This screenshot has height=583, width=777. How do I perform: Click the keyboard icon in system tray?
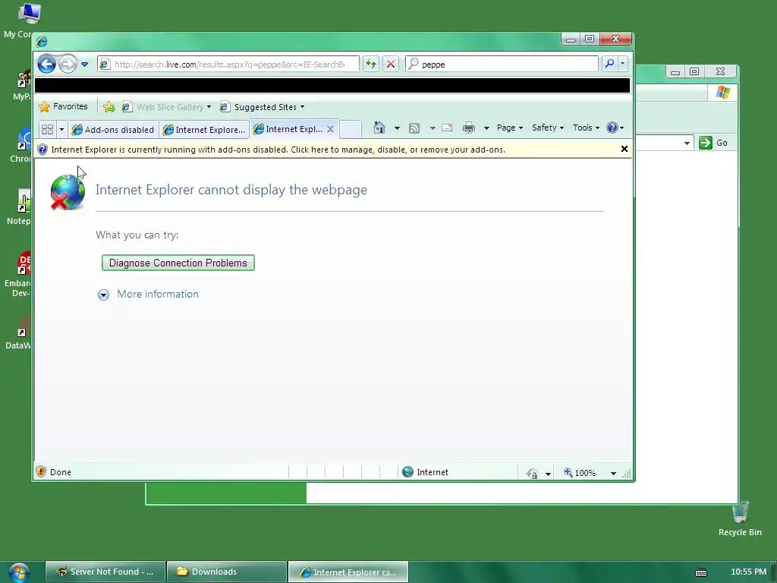click(700, 572)
